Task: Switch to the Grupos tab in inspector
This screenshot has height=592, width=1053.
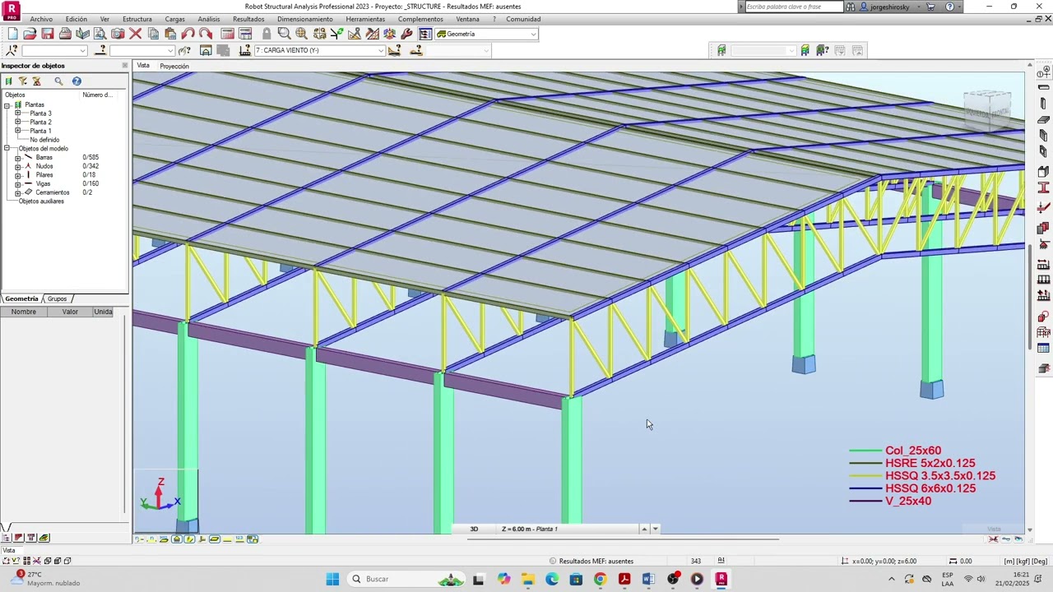Action: coord(57,298)
